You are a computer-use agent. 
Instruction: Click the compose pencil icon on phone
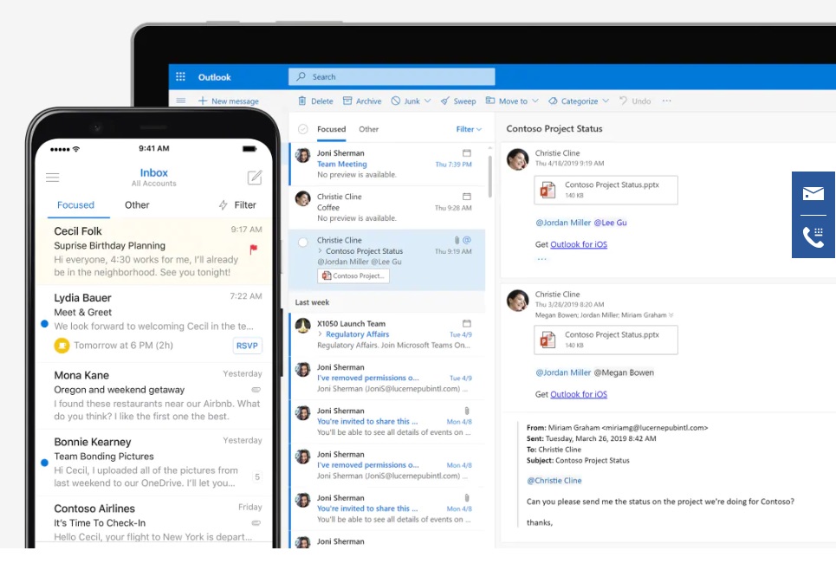[x=255, y=177]
